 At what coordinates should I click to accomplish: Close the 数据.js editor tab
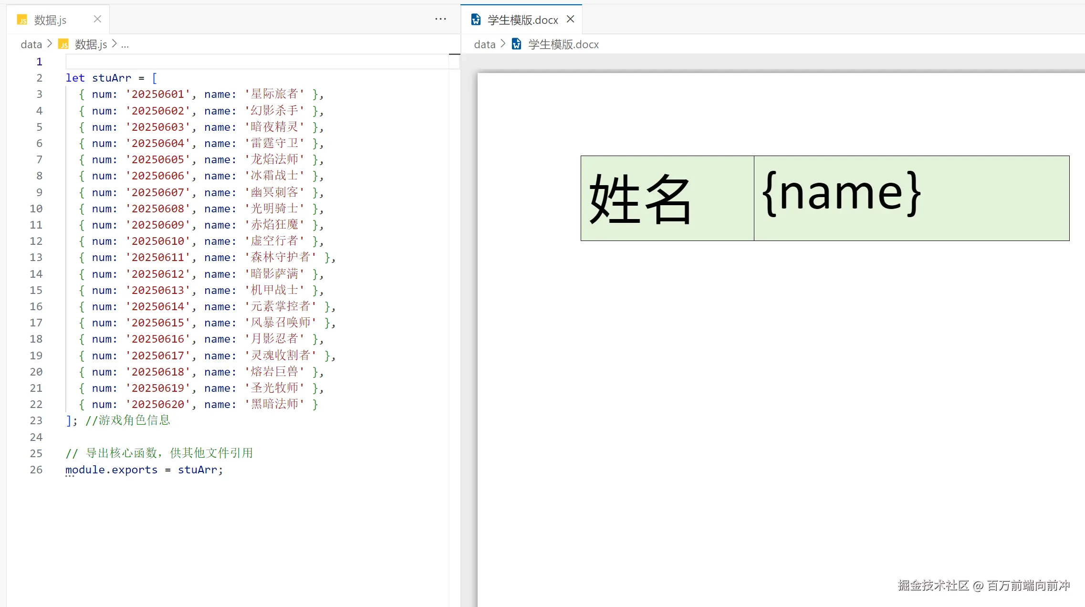click(x=97, y=19)
